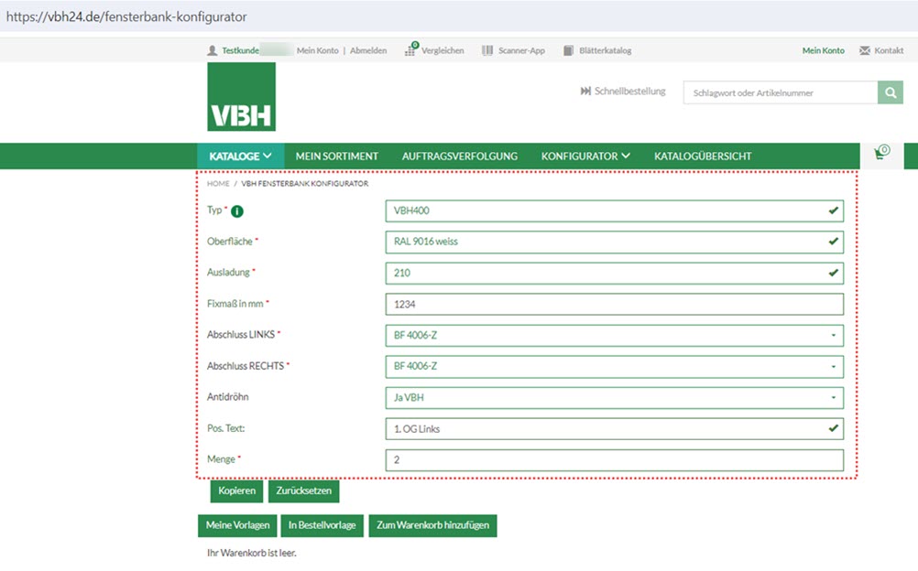This screenshot has width=918, height=571.
Task: Click Meine Vorlagen button
Action: (x=237, y=525)
